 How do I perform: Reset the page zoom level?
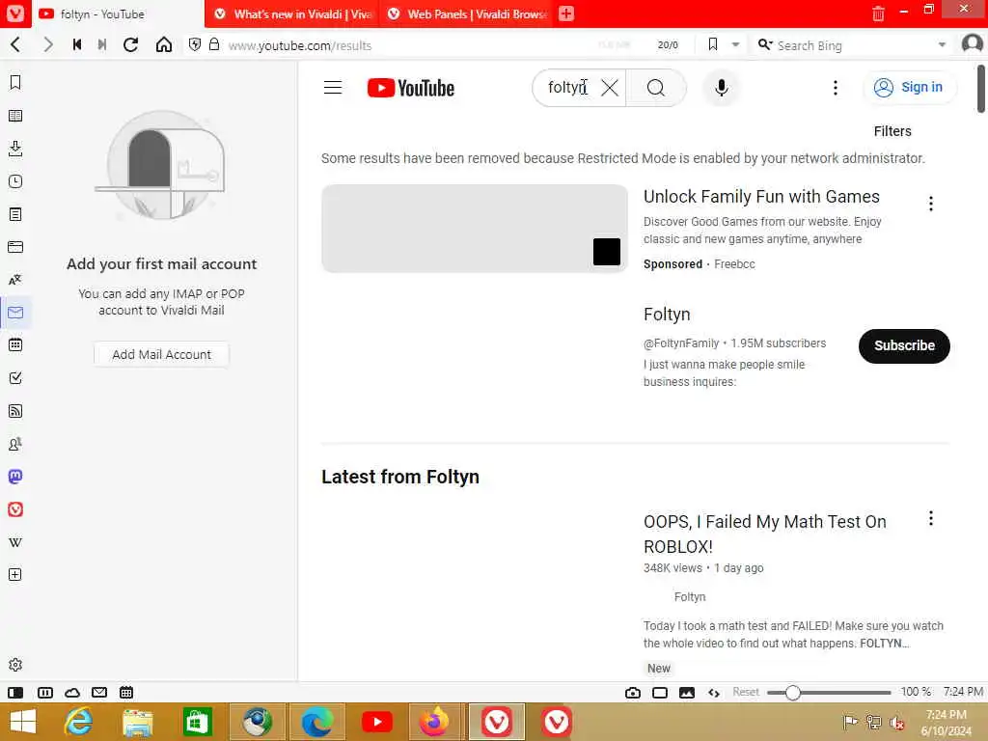(746, 692)
